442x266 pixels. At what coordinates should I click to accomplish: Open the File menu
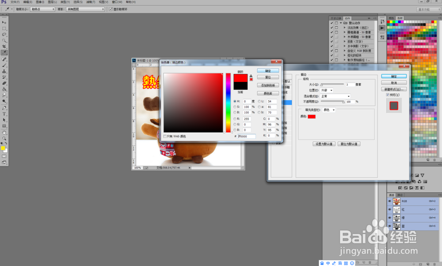click(x=15, y=2)
